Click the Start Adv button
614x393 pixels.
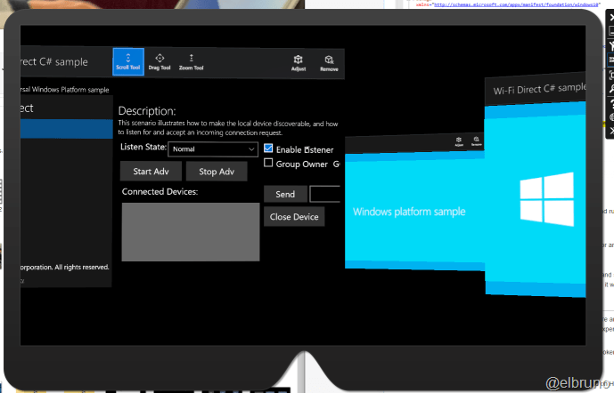(151, 172)
